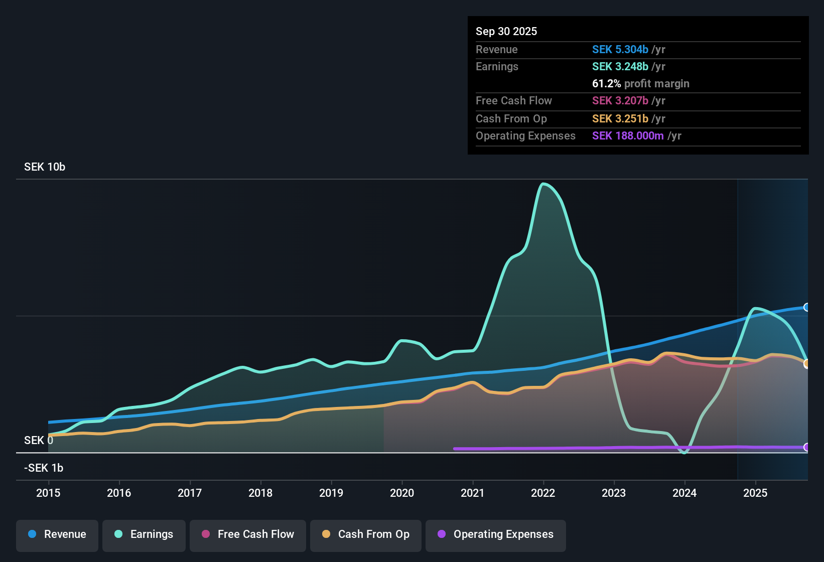
Task: Click the Operating Expenses endpoint marker
Action: click(807, 447)
